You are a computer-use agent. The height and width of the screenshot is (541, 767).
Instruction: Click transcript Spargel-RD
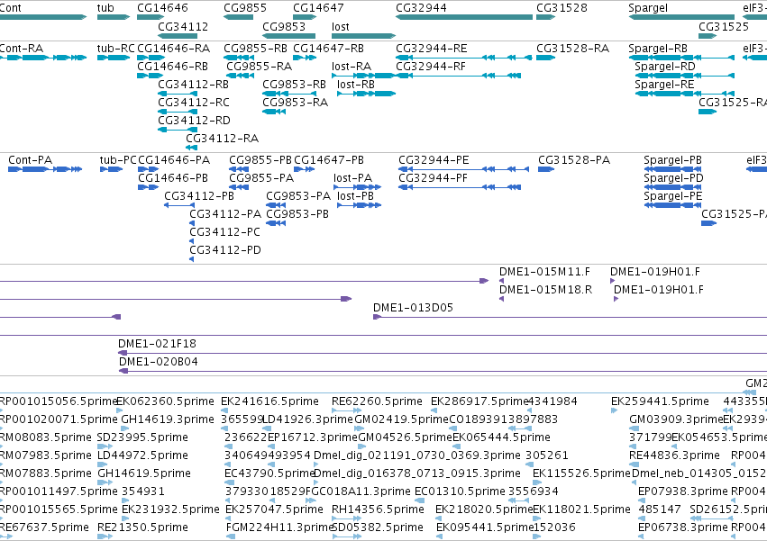[x=685, y=76]
